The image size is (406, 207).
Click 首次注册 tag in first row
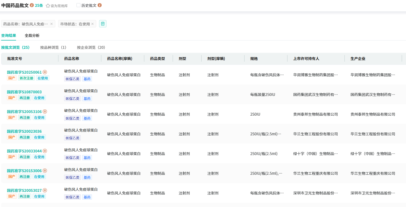coord(26,78)
